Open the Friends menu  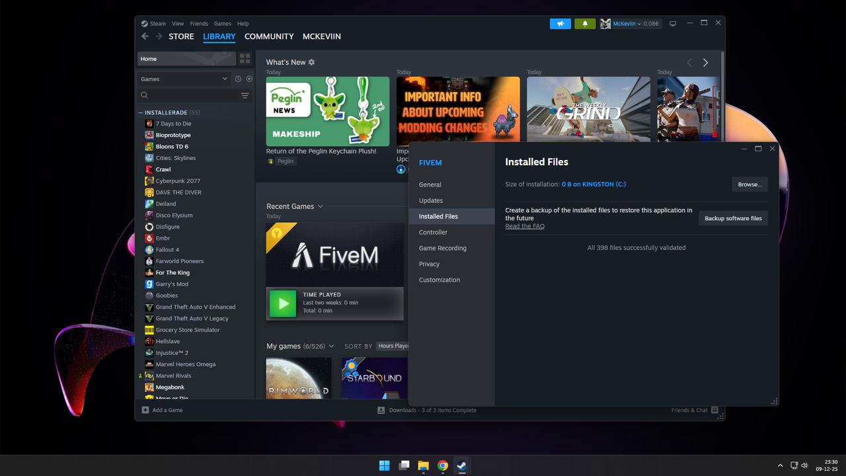pos(199,24)
